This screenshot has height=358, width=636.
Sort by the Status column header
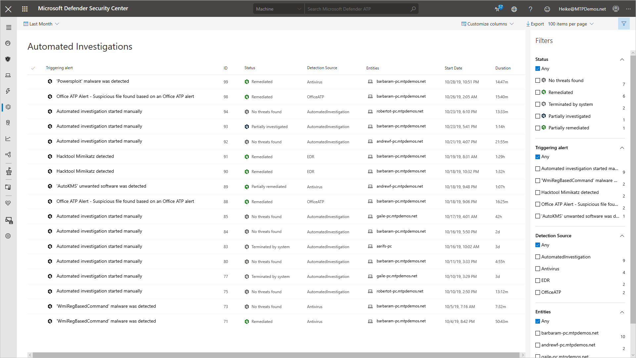(x=250, y=68)
